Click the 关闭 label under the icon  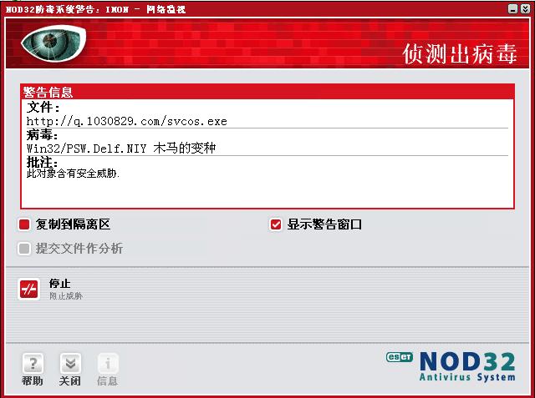pyautogui.click(x=70, y=380)
